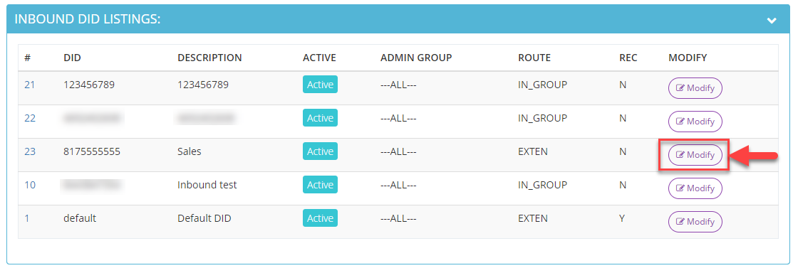This screenshot has width=793, height=273.
Task: Click the highlighted Modify button for Sales
Action: tap(695, 155)
